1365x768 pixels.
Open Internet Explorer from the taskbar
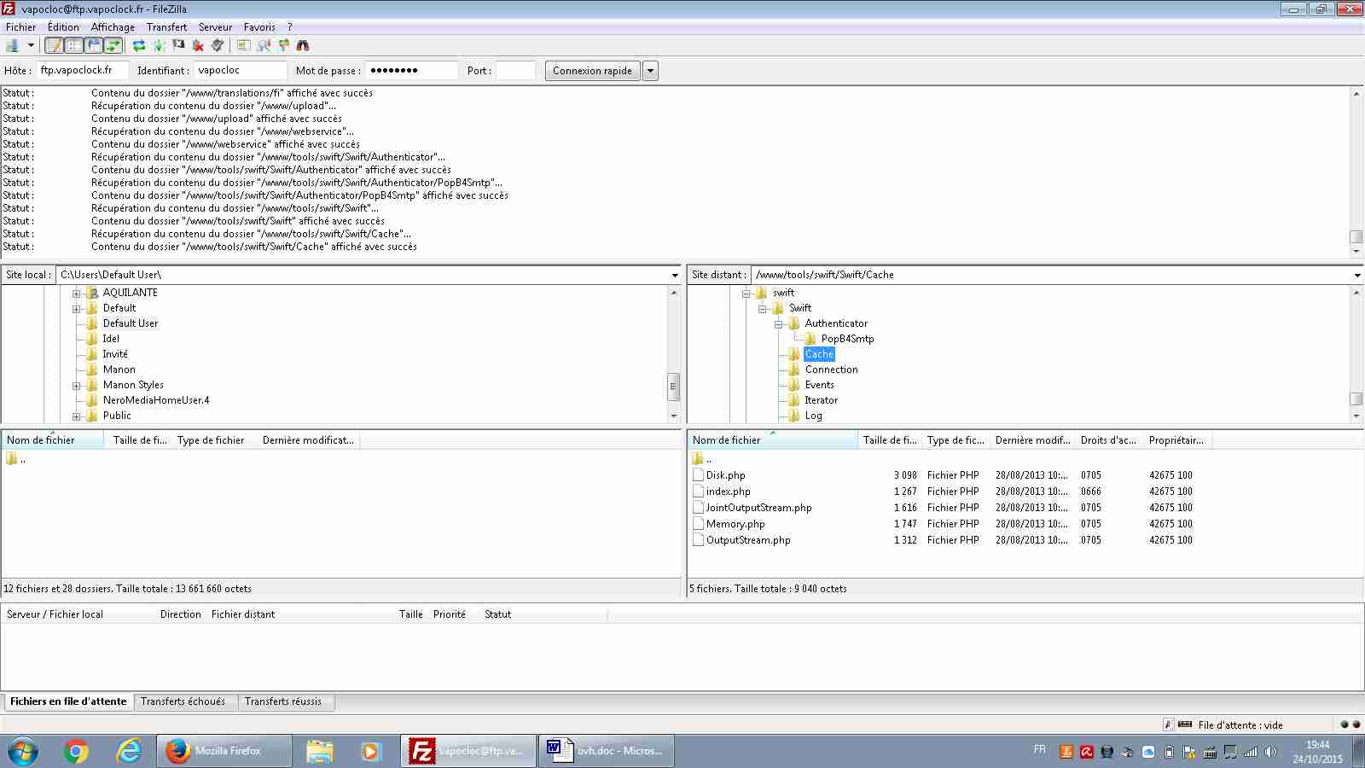[x=129, y=751]
